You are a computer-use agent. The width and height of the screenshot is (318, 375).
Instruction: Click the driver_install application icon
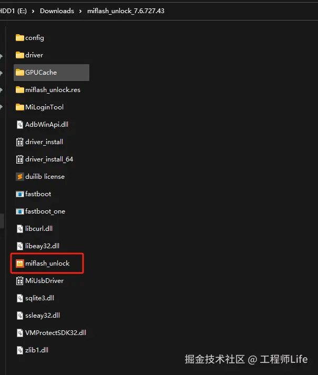click(20, 142)
